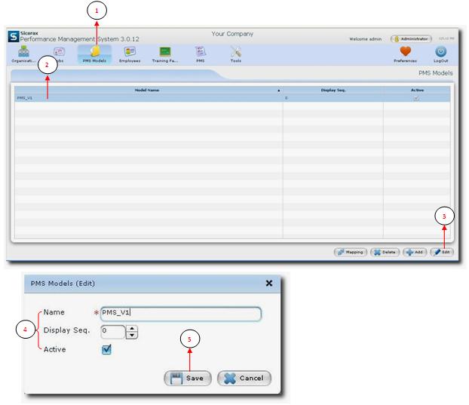Click the Name text field
This screenshot has height=405, width=469.
180,314
